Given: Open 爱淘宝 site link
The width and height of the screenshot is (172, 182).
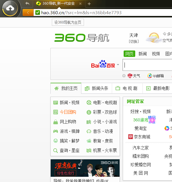Looking at the screenshot, I should coord(140,128).
